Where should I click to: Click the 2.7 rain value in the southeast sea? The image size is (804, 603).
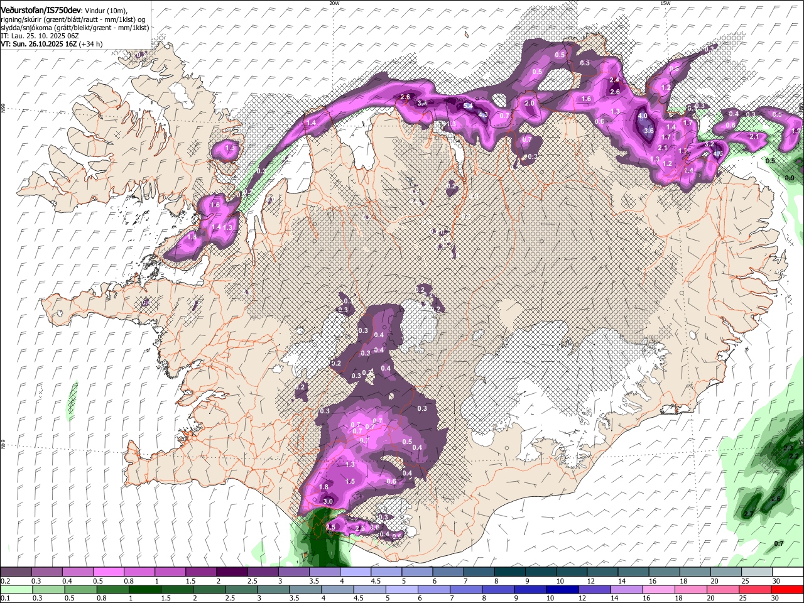tap(749, 514)
